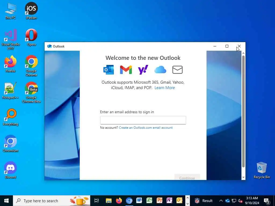
Task: Minimize the Outlook window
Action: tap(215, 46)
